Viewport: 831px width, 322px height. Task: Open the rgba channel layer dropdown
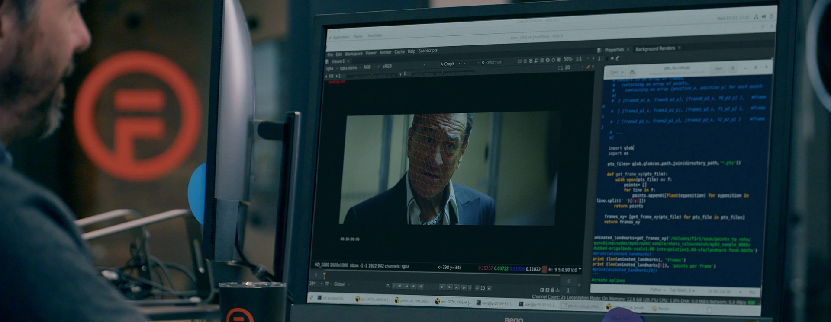[x=331, y=69]
